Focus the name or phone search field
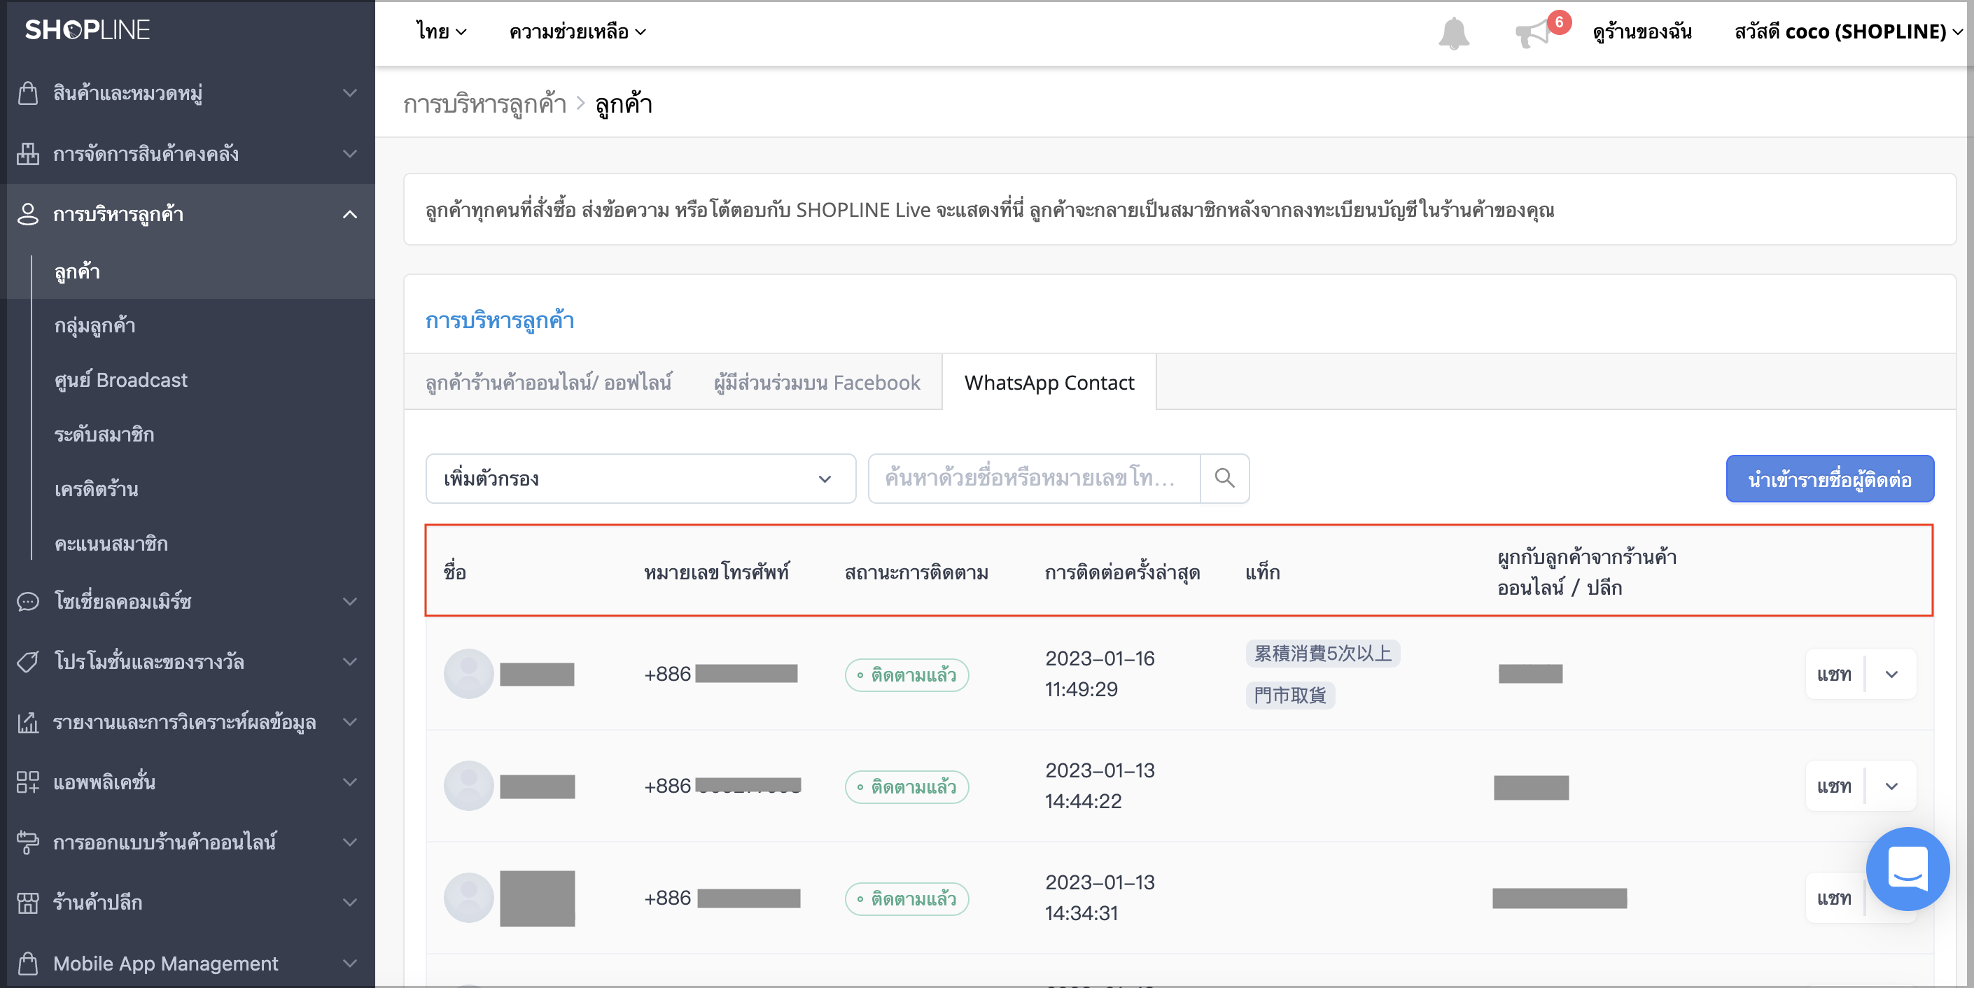The width and height of the screenshot is (1974, 988). 1034,479
